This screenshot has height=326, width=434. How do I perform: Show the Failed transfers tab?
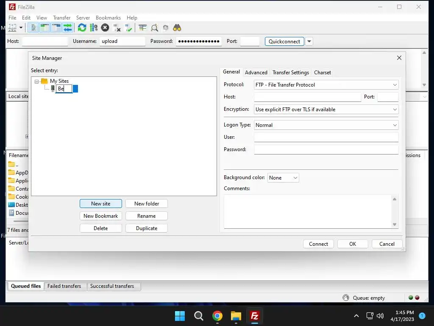(x=64, y=286)
